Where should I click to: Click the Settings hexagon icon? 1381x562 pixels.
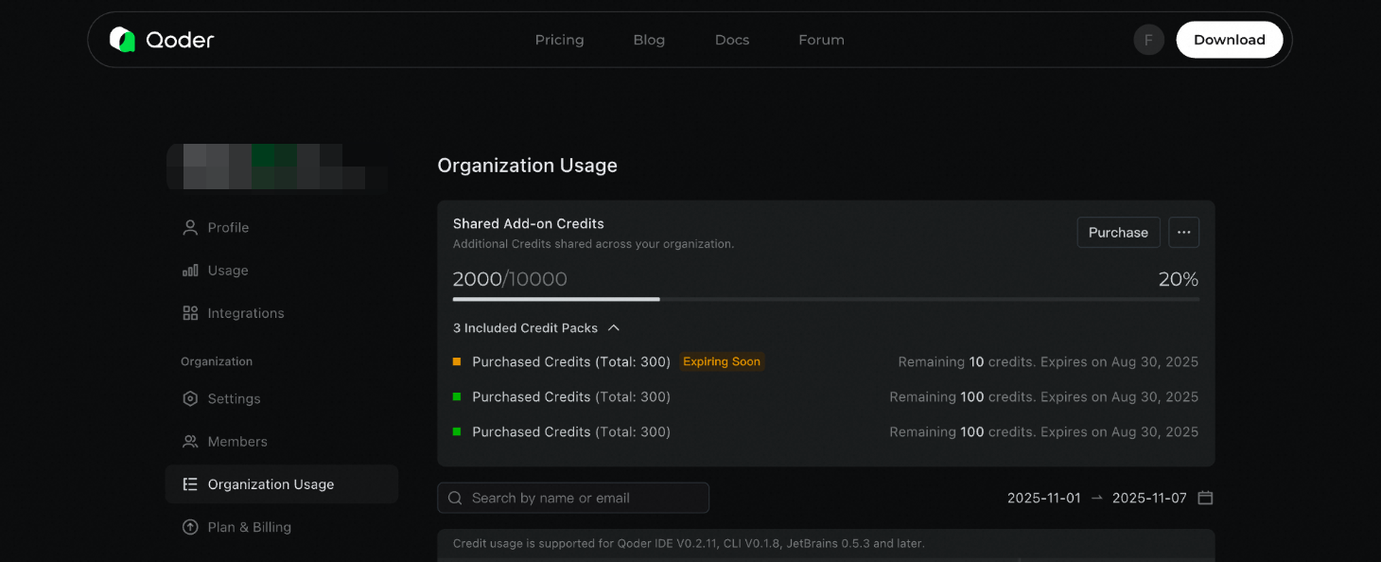190,398
